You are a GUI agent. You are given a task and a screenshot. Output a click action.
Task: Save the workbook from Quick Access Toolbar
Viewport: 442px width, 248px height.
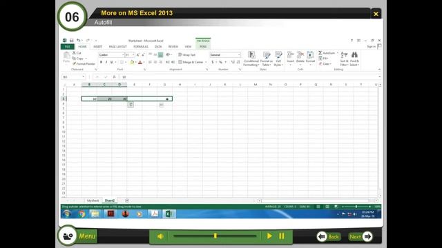(72, 41)
